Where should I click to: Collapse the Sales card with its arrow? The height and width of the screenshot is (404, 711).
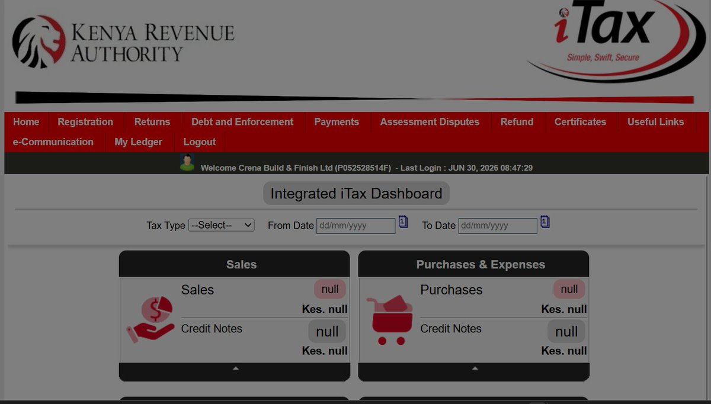235,368
